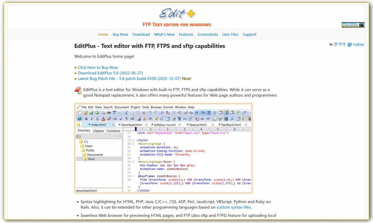Click the Print icon in EditPlus toolbar

109,113
